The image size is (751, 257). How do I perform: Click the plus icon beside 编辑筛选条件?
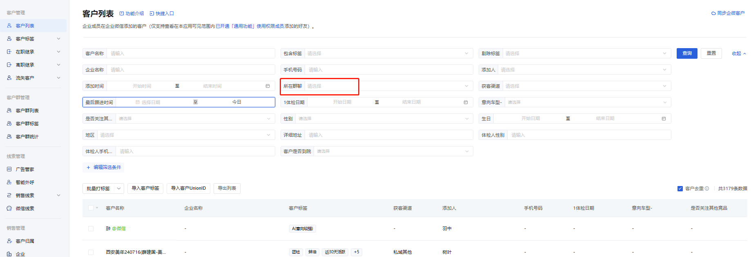88,168
